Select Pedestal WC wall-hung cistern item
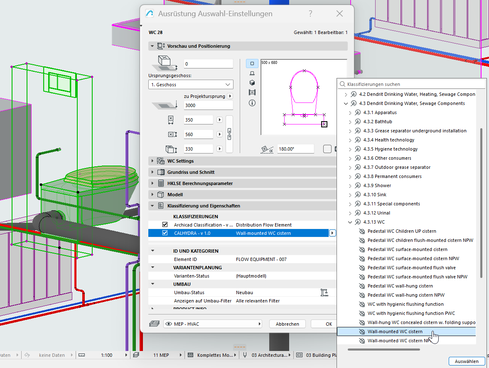The height and width of the screenshot is (368, 489). click(x=400, y=286)
